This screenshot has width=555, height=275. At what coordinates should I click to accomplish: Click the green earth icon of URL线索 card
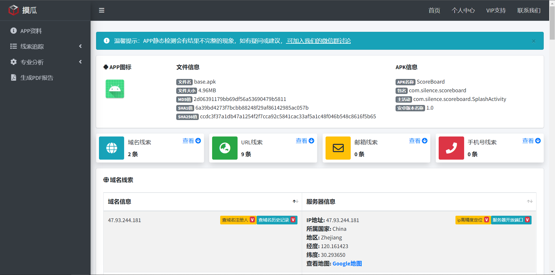click(225, 148)
